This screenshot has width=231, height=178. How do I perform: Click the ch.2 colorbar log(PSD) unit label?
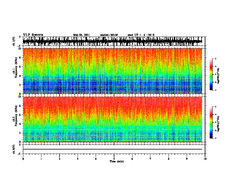pyautogui.click(x=219, y=124)
